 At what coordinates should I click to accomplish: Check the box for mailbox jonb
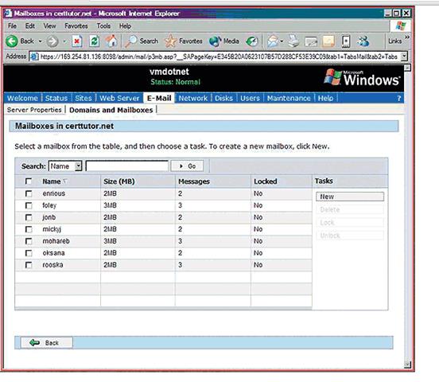(x=29, y=217)
